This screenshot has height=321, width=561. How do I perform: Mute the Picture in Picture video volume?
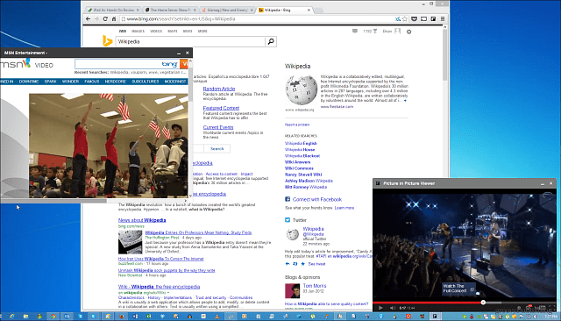point(392,308)
